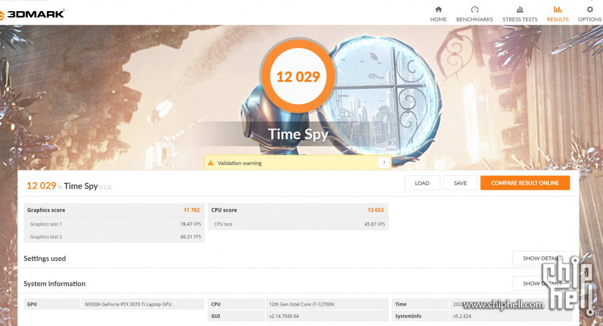Click the 78.47 FPS value
Screen dimensions: 603x326
190,225
